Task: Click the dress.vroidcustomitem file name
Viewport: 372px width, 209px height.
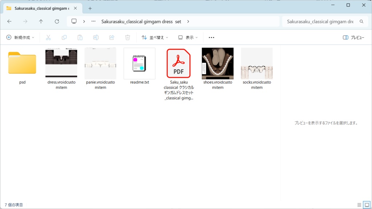Action: (61, 85)
